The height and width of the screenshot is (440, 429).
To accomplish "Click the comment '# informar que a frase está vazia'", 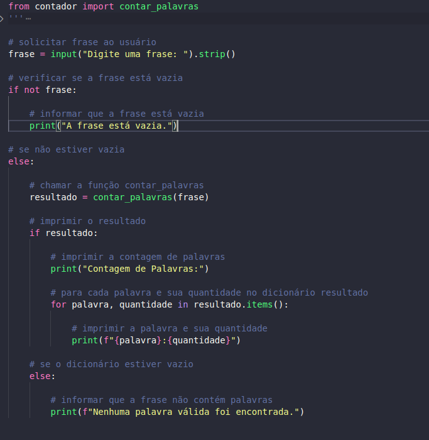I will click(117, 114).
